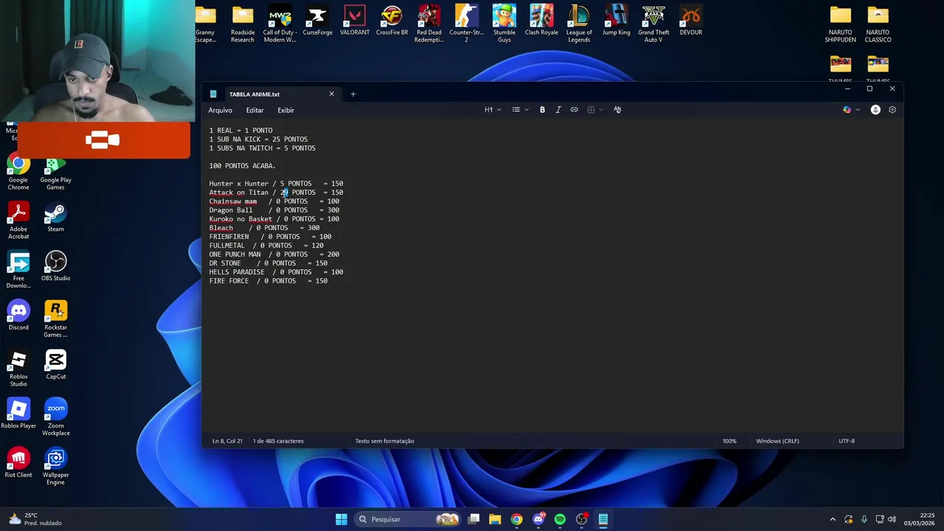Open the taskbar volume control
The width and height of the screenshot is (944, 531).
[892, 519]
